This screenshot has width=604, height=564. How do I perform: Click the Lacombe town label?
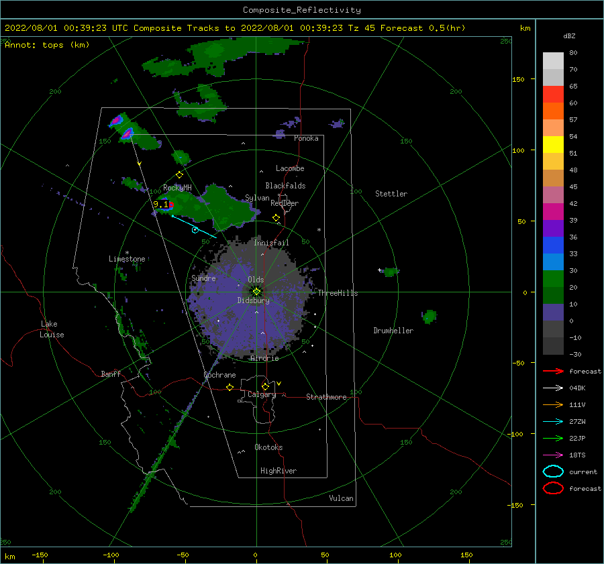(x=290, y=168)
